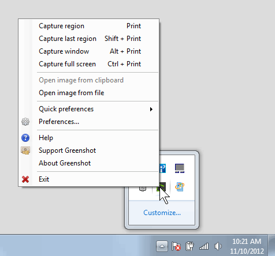This screenshot has width=275, height=256.
Task: Select Capture region menu item
Action: click(x=89, y=26)
